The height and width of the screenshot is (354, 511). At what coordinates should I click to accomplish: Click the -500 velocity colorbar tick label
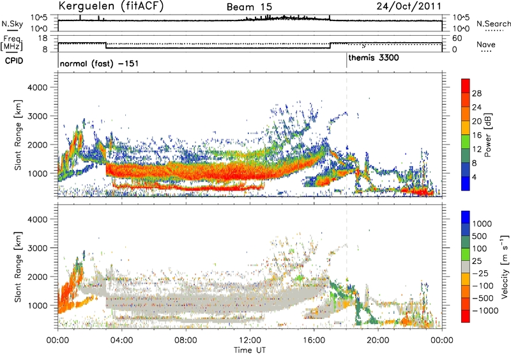[x=483, y=298]
